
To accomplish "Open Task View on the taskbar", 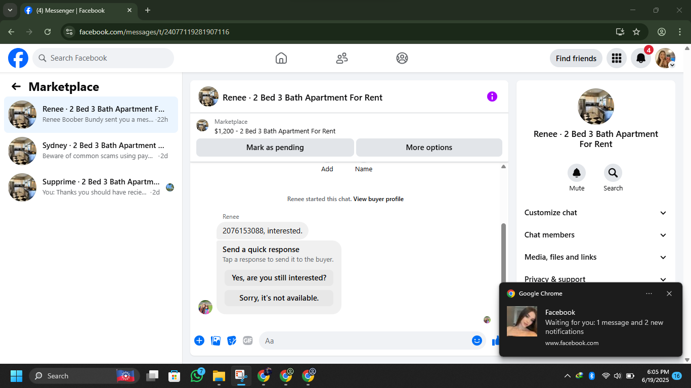I will [x=152, y=376].
